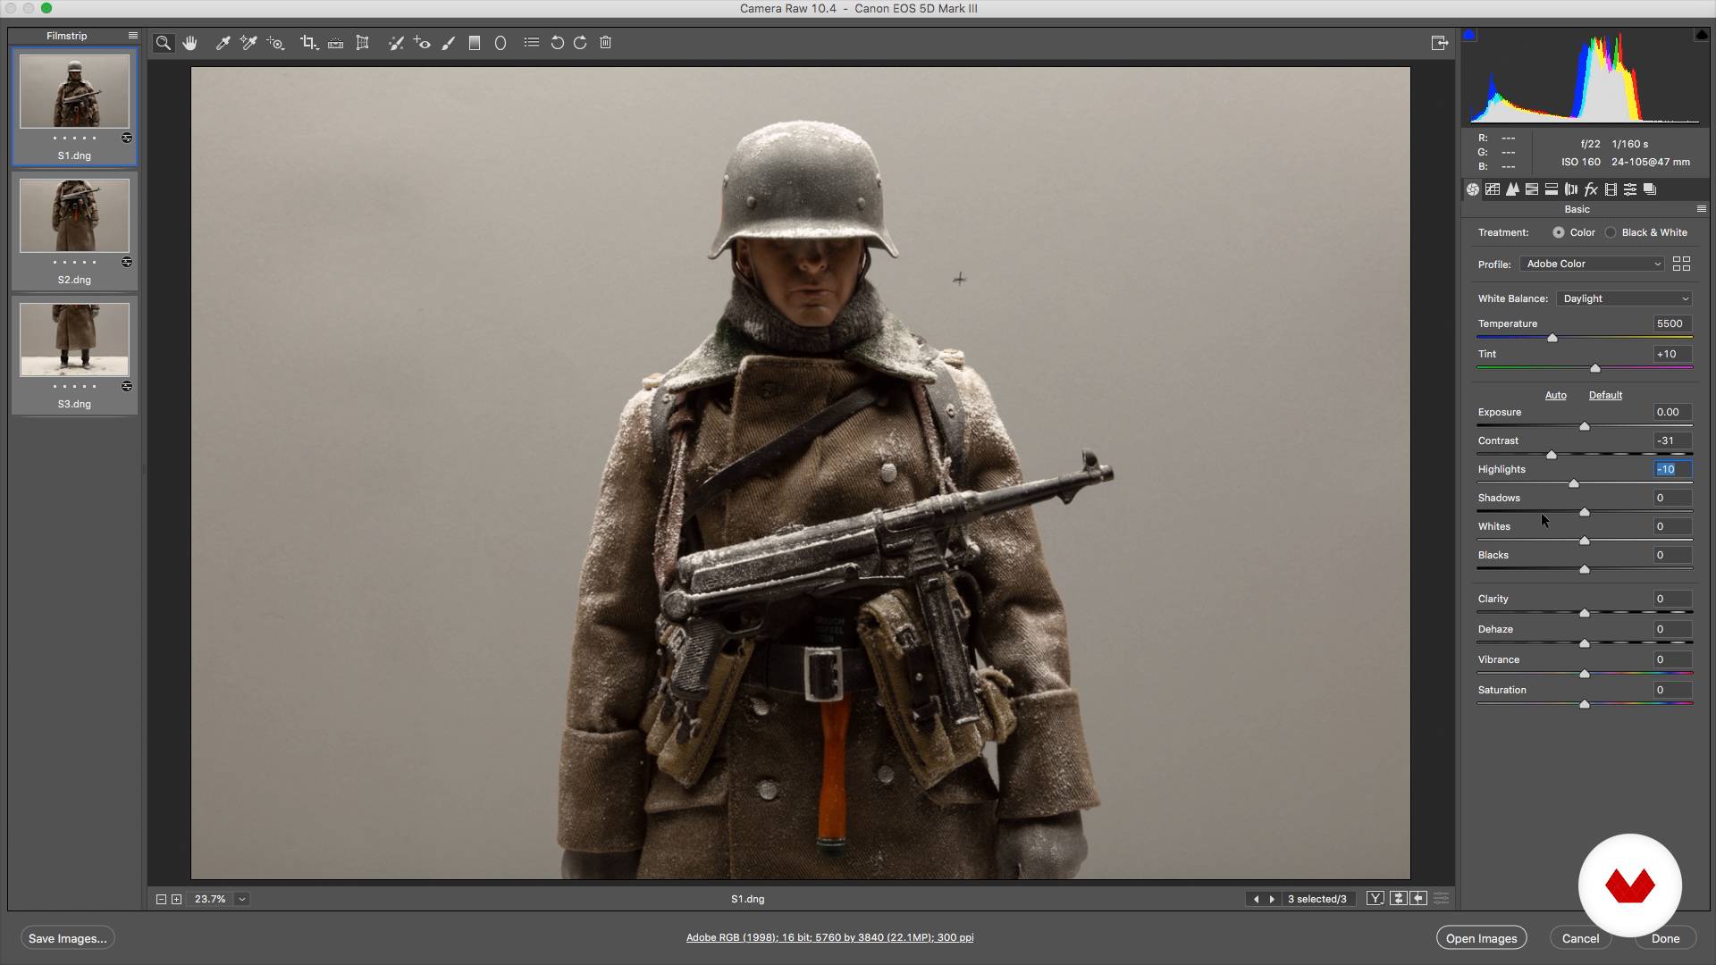This screenshot has height=965, width=1716.
Task: Select Black & White treatment
Action: [x=1611, y=232]
